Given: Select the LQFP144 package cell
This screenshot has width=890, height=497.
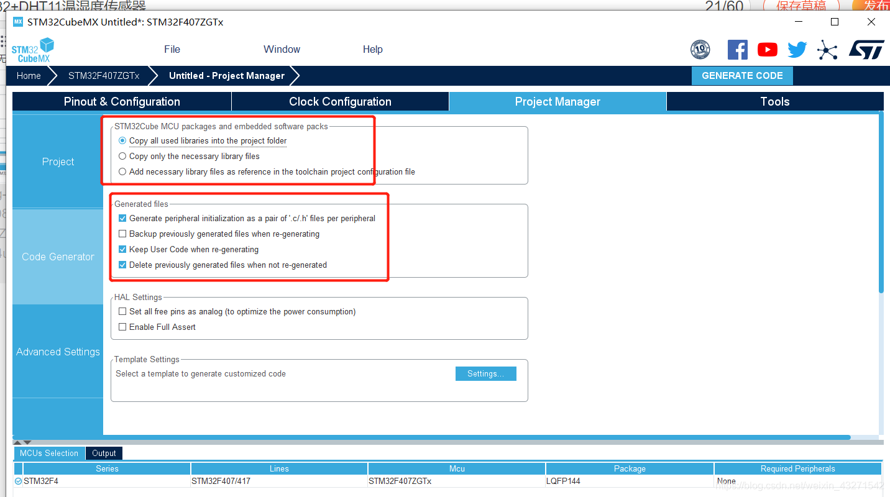Looking at the screenshot, I should 630,481.
